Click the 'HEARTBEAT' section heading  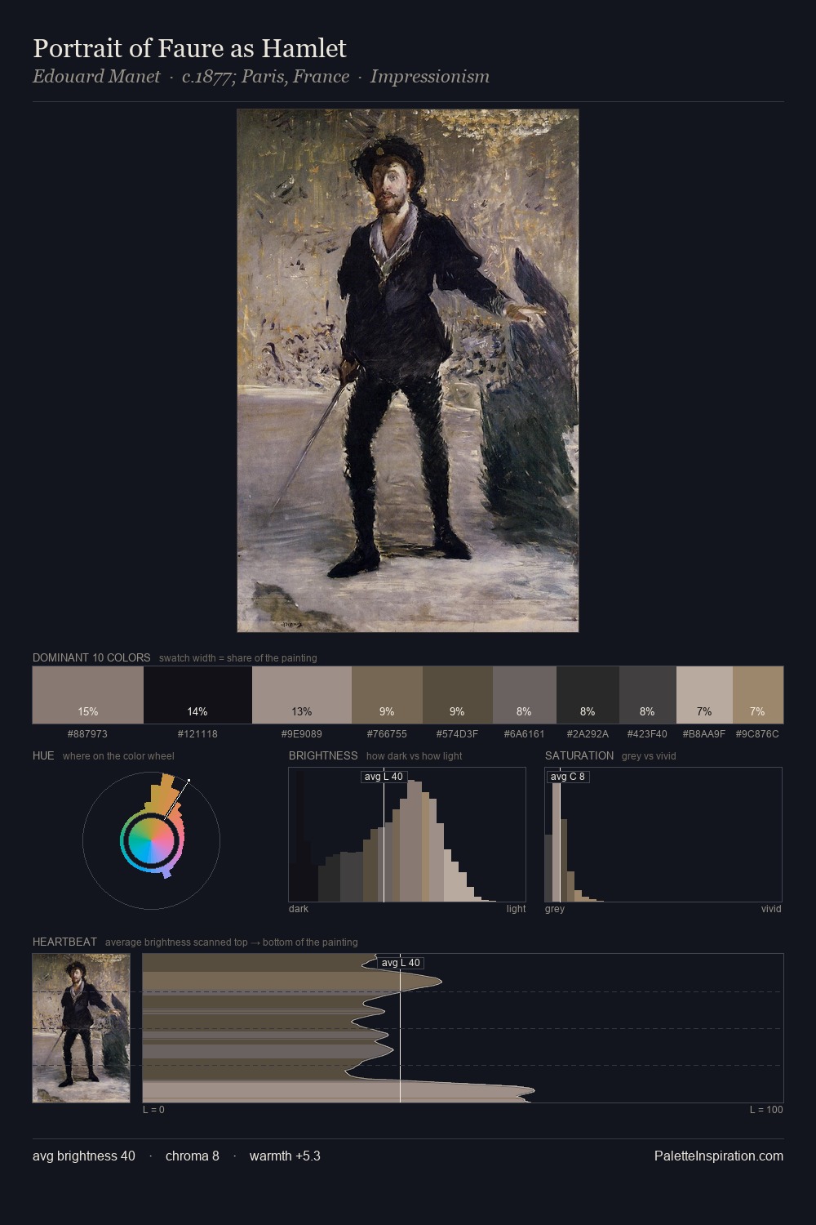click(x=64, y=942)
